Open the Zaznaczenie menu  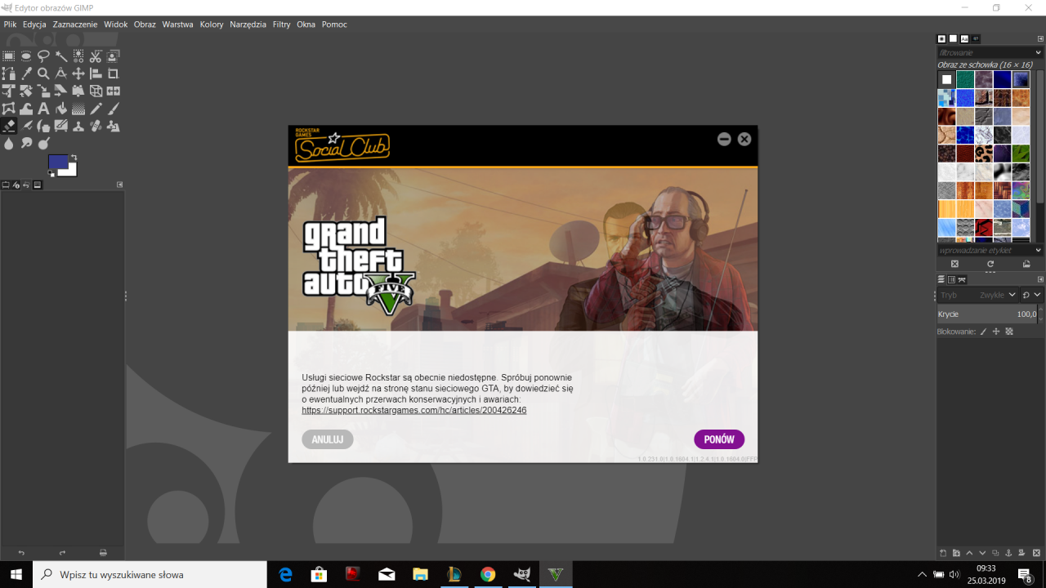coord(75,24)
